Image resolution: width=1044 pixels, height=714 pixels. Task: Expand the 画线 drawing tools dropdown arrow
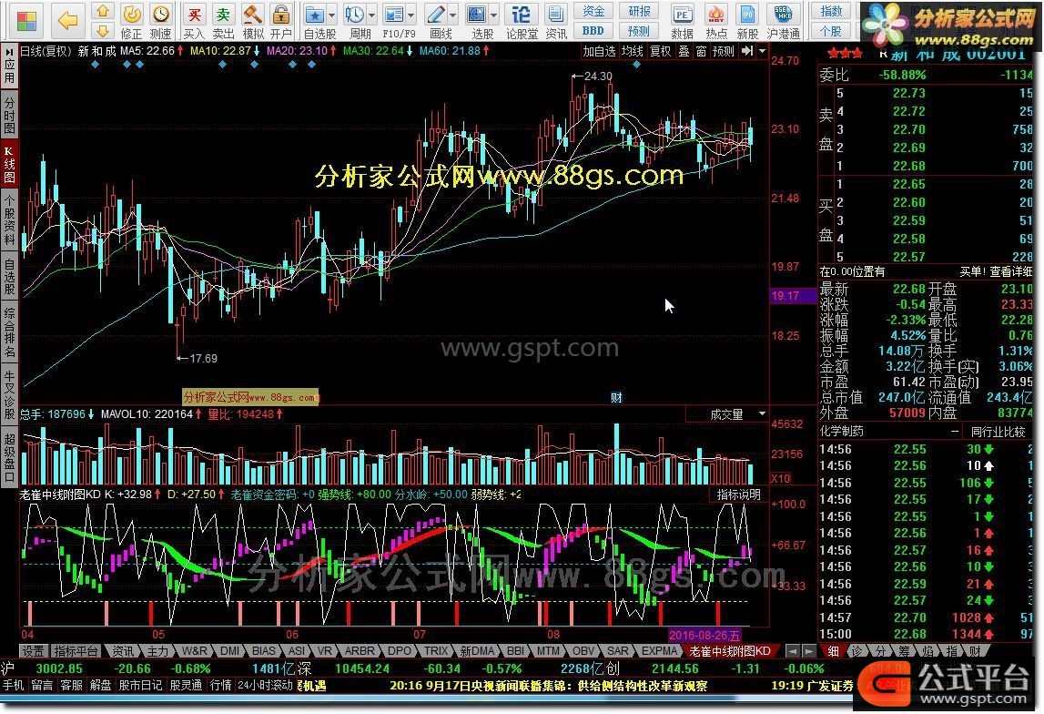[452, 15]
